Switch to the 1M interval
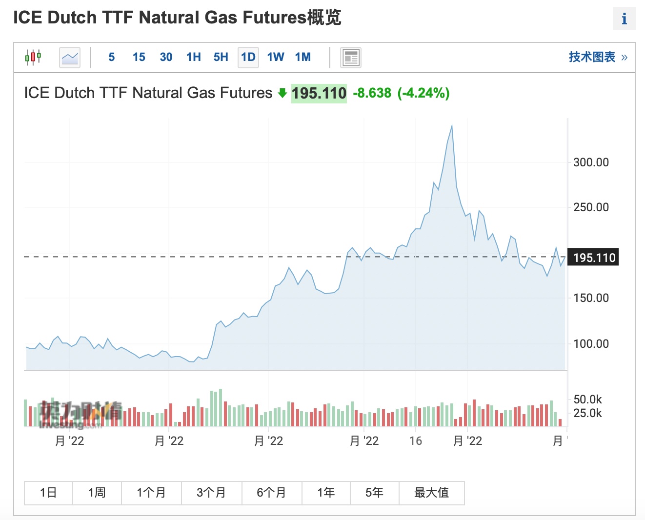Image resolution: width=645 pixels, height=520 pixels. 303,57
